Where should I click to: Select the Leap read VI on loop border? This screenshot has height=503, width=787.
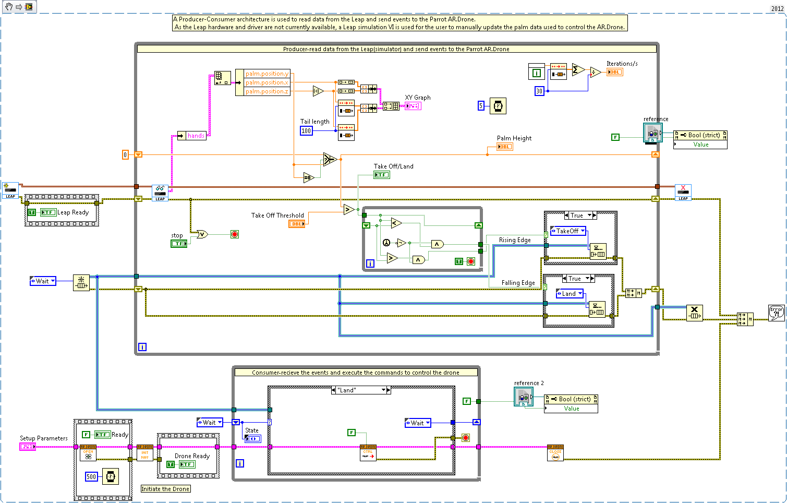(x=160, y=193)
